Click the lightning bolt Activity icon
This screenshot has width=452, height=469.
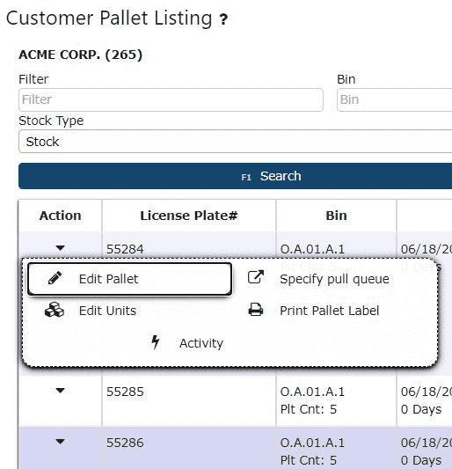pyautogui.click(x=155, y=342)
